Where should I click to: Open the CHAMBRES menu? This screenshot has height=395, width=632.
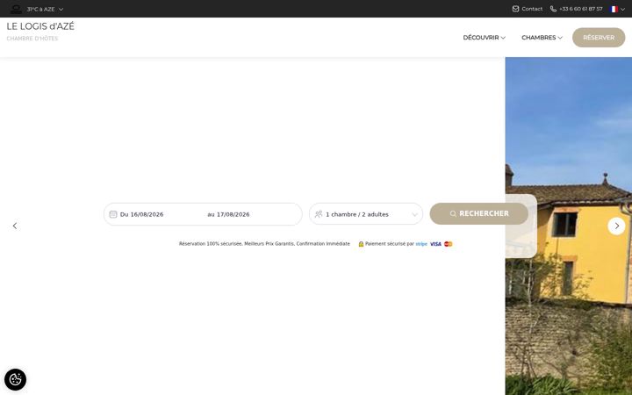(x=542, y=38)
